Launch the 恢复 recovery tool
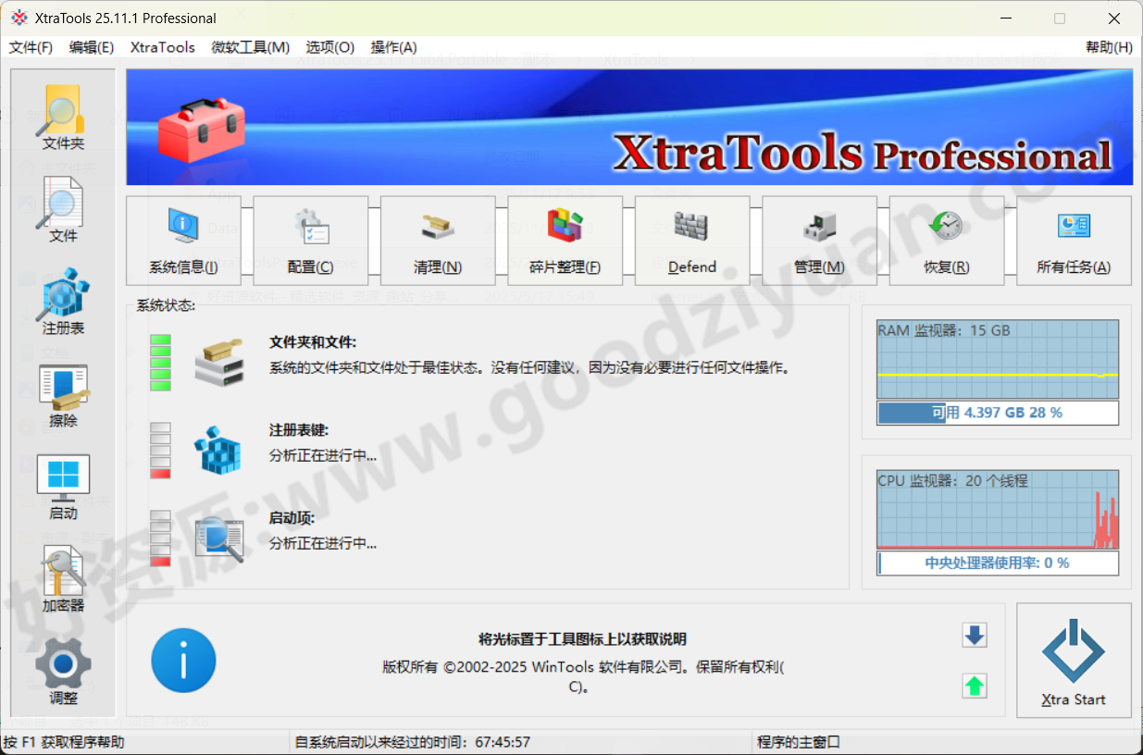The width and height of the screenshot is (1143, 755). tap(946, 240)
